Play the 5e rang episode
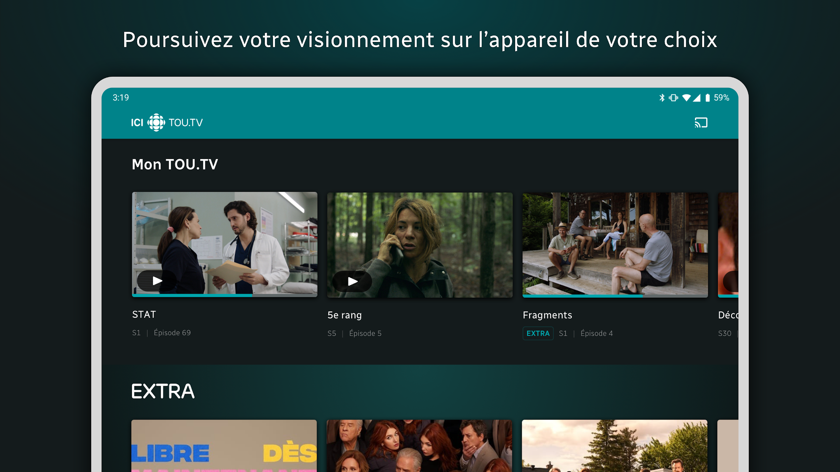 pyautogui.click(x=352, y=281)
